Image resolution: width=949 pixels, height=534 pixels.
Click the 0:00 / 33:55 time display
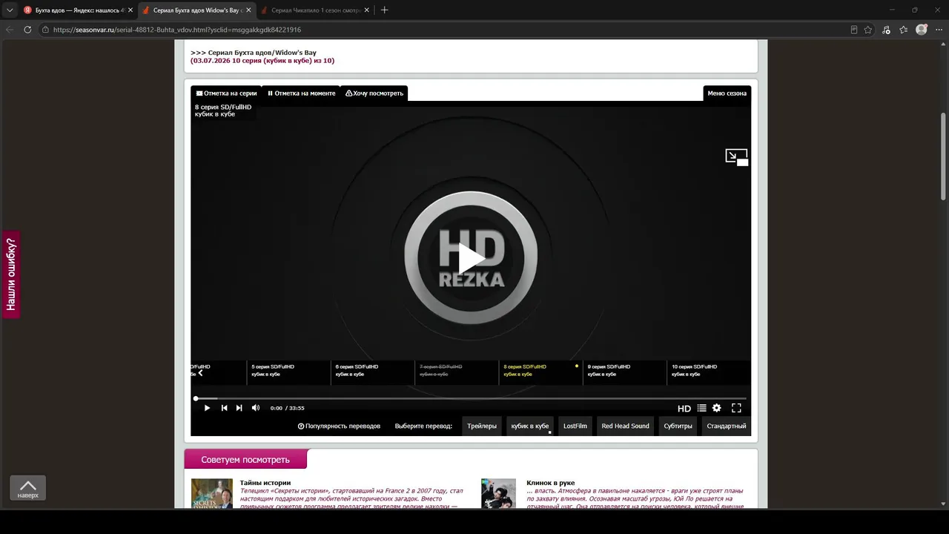288,408
